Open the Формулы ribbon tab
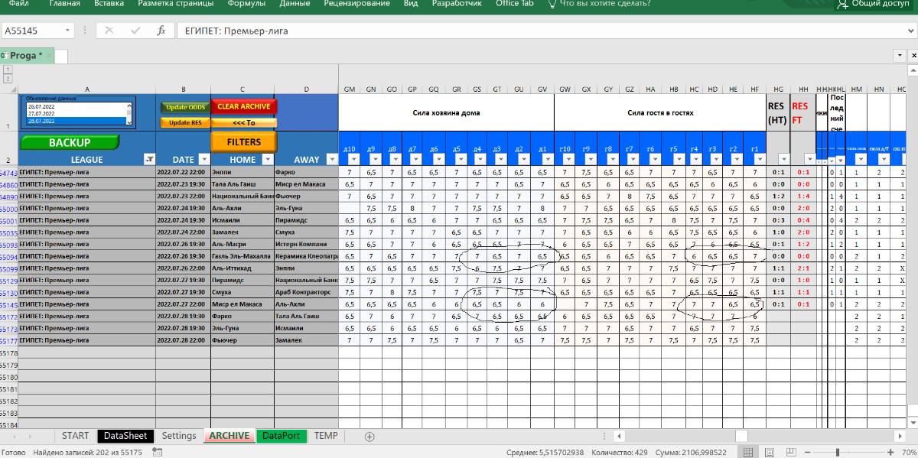The width and height of the screenshot is (918, 458). click(x=246, y=3)
